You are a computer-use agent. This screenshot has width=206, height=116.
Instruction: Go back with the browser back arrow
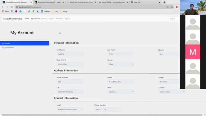(3, 7)
